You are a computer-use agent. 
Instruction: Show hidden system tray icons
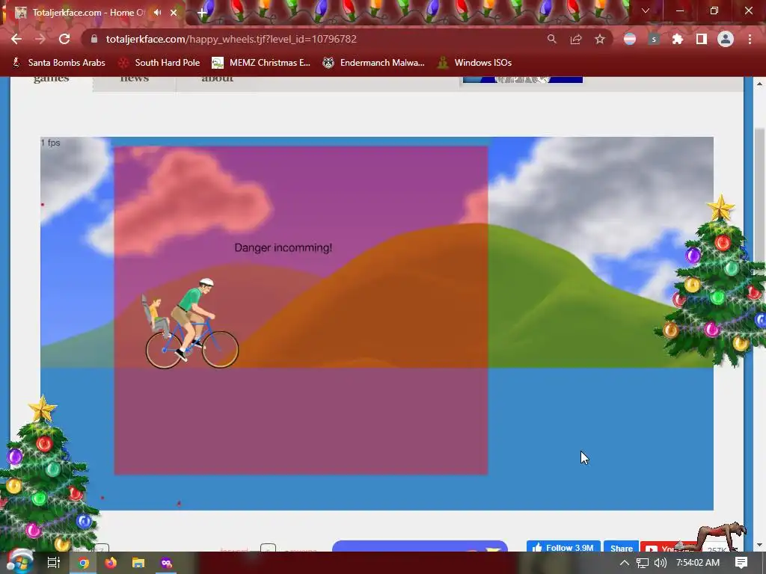[x=625, y=563]
